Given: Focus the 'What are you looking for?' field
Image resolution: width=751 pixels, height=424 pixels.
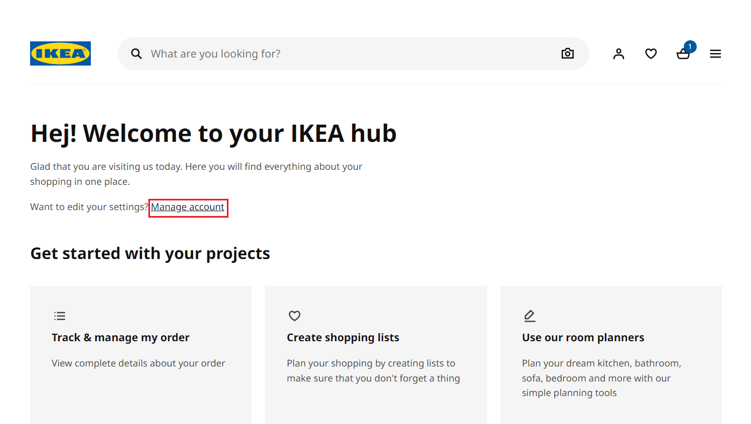Looking at the screenshot, I should [x=353, y=54].
